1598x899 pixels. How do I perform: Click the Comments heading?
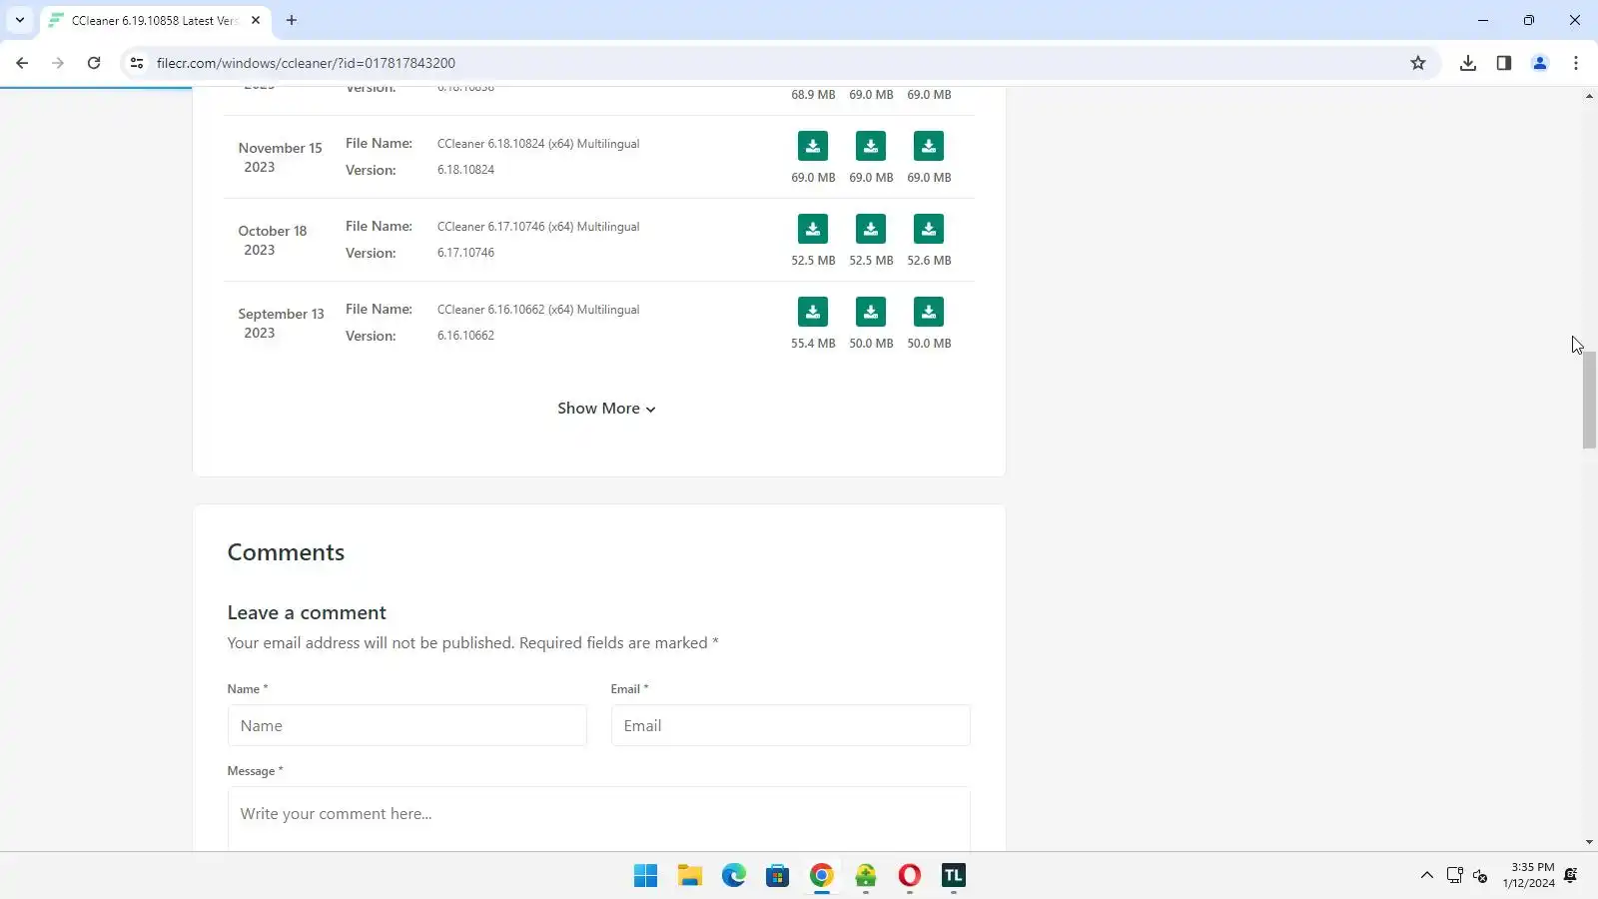tap(286, 552)
